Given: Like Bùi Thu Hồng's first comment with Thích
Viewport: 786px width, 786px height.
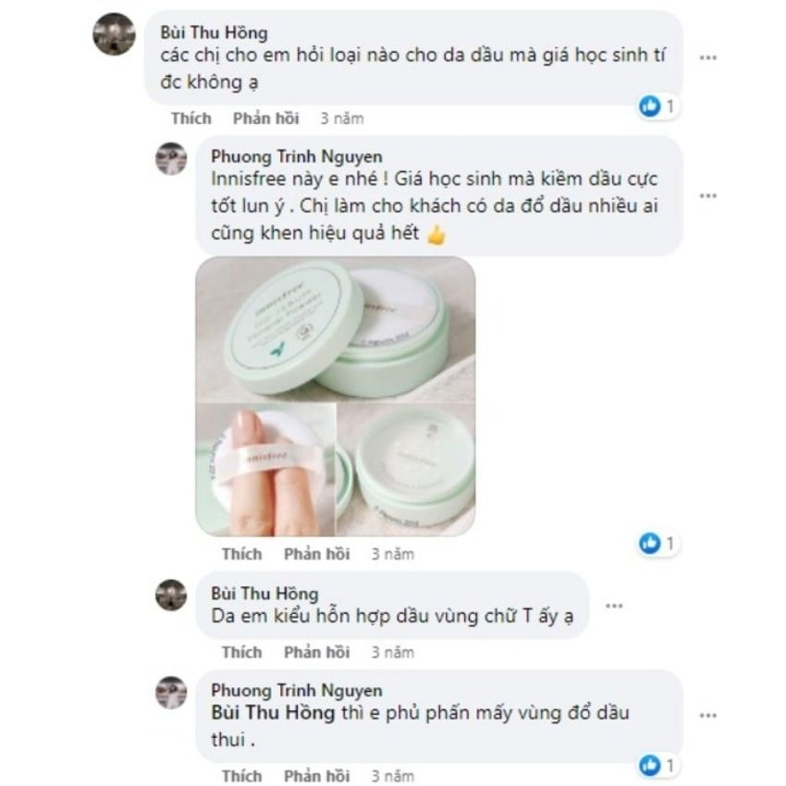Looking at the screenshot, I should click(190, 118).
